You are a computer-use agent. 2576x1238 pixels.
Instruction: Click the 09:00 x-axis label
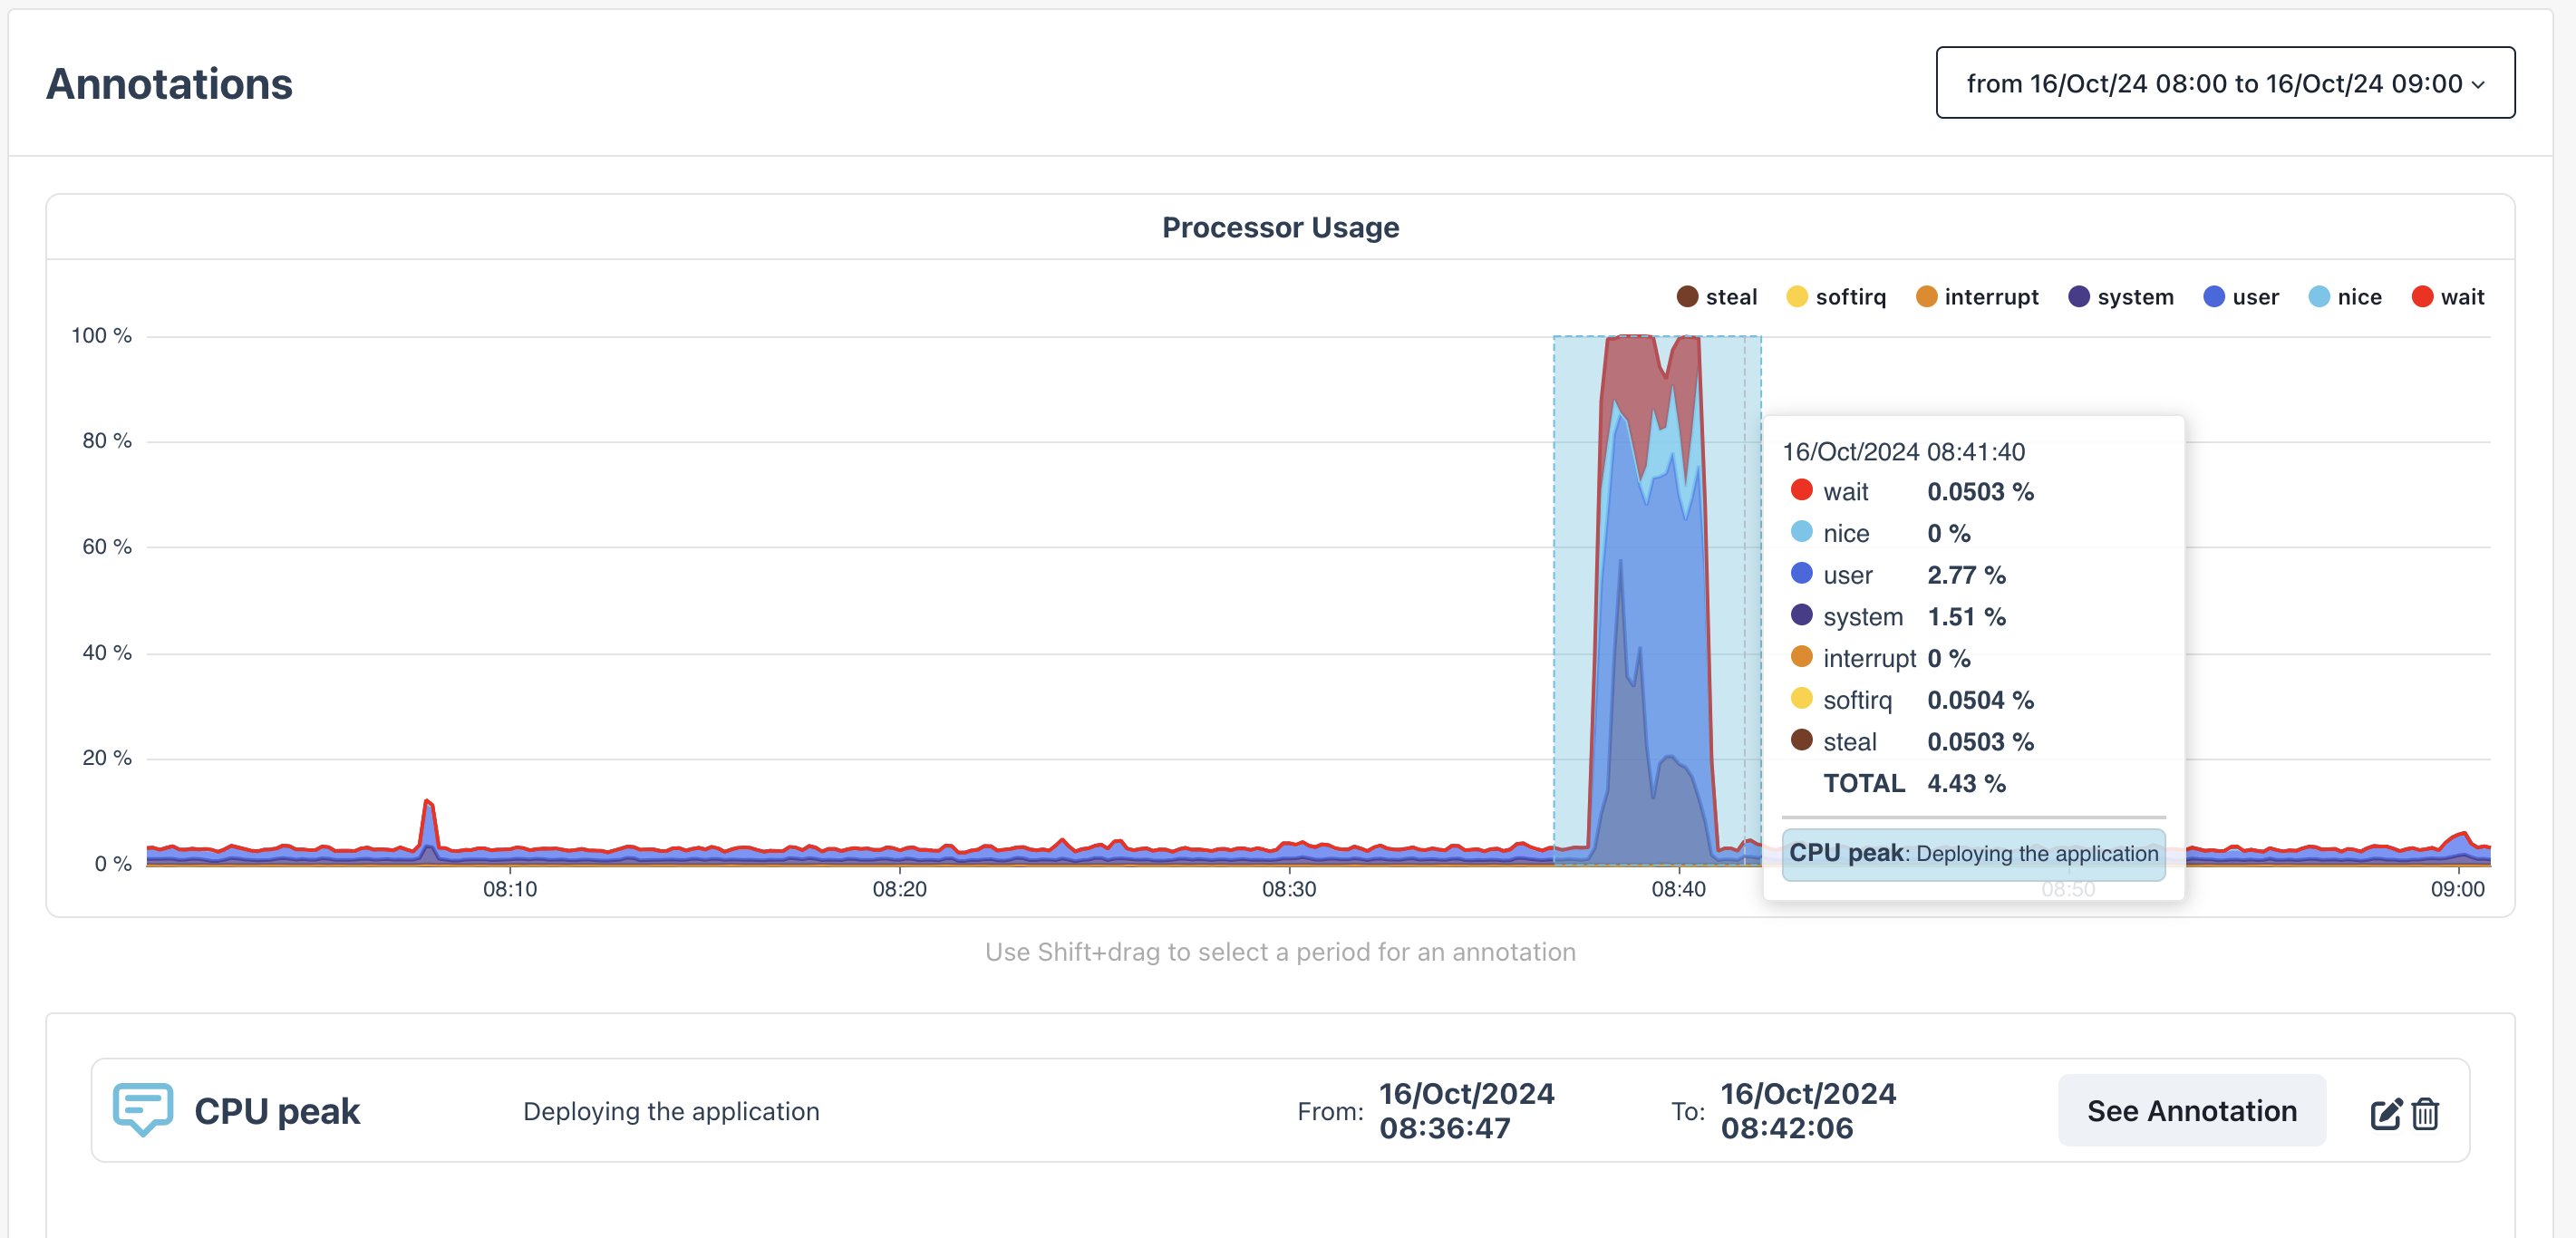[x=2457, y=889]
